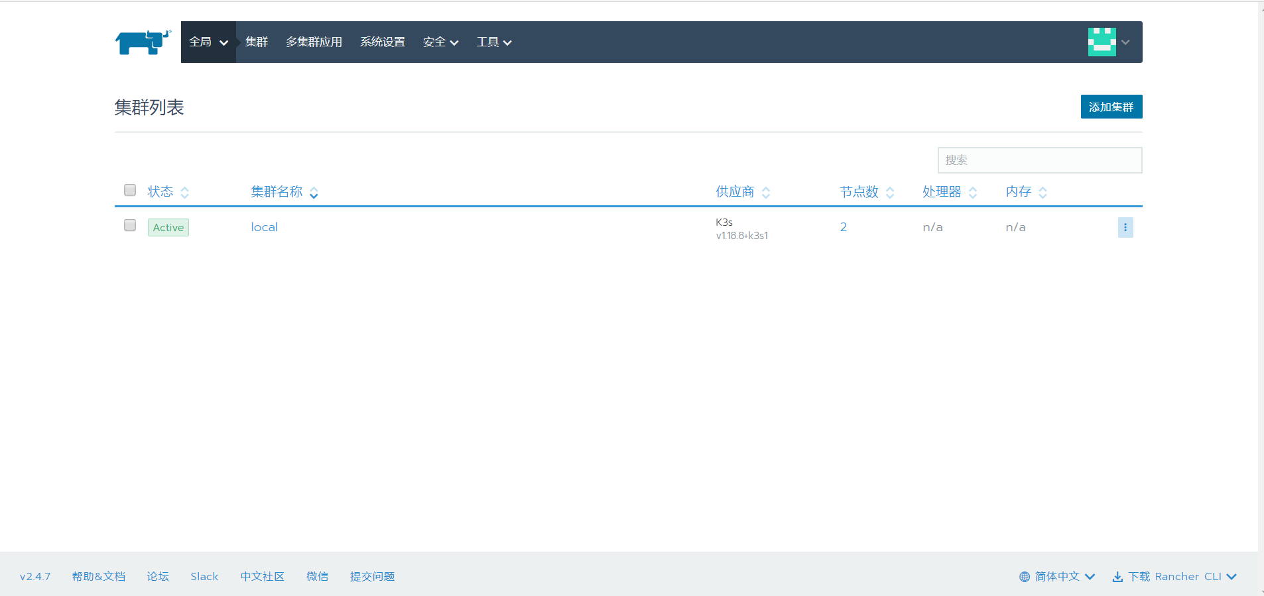Switch to the 集群 menu item
This screenshot has width=1264, height=596.
pyautogui.click(x=256, y=42)
